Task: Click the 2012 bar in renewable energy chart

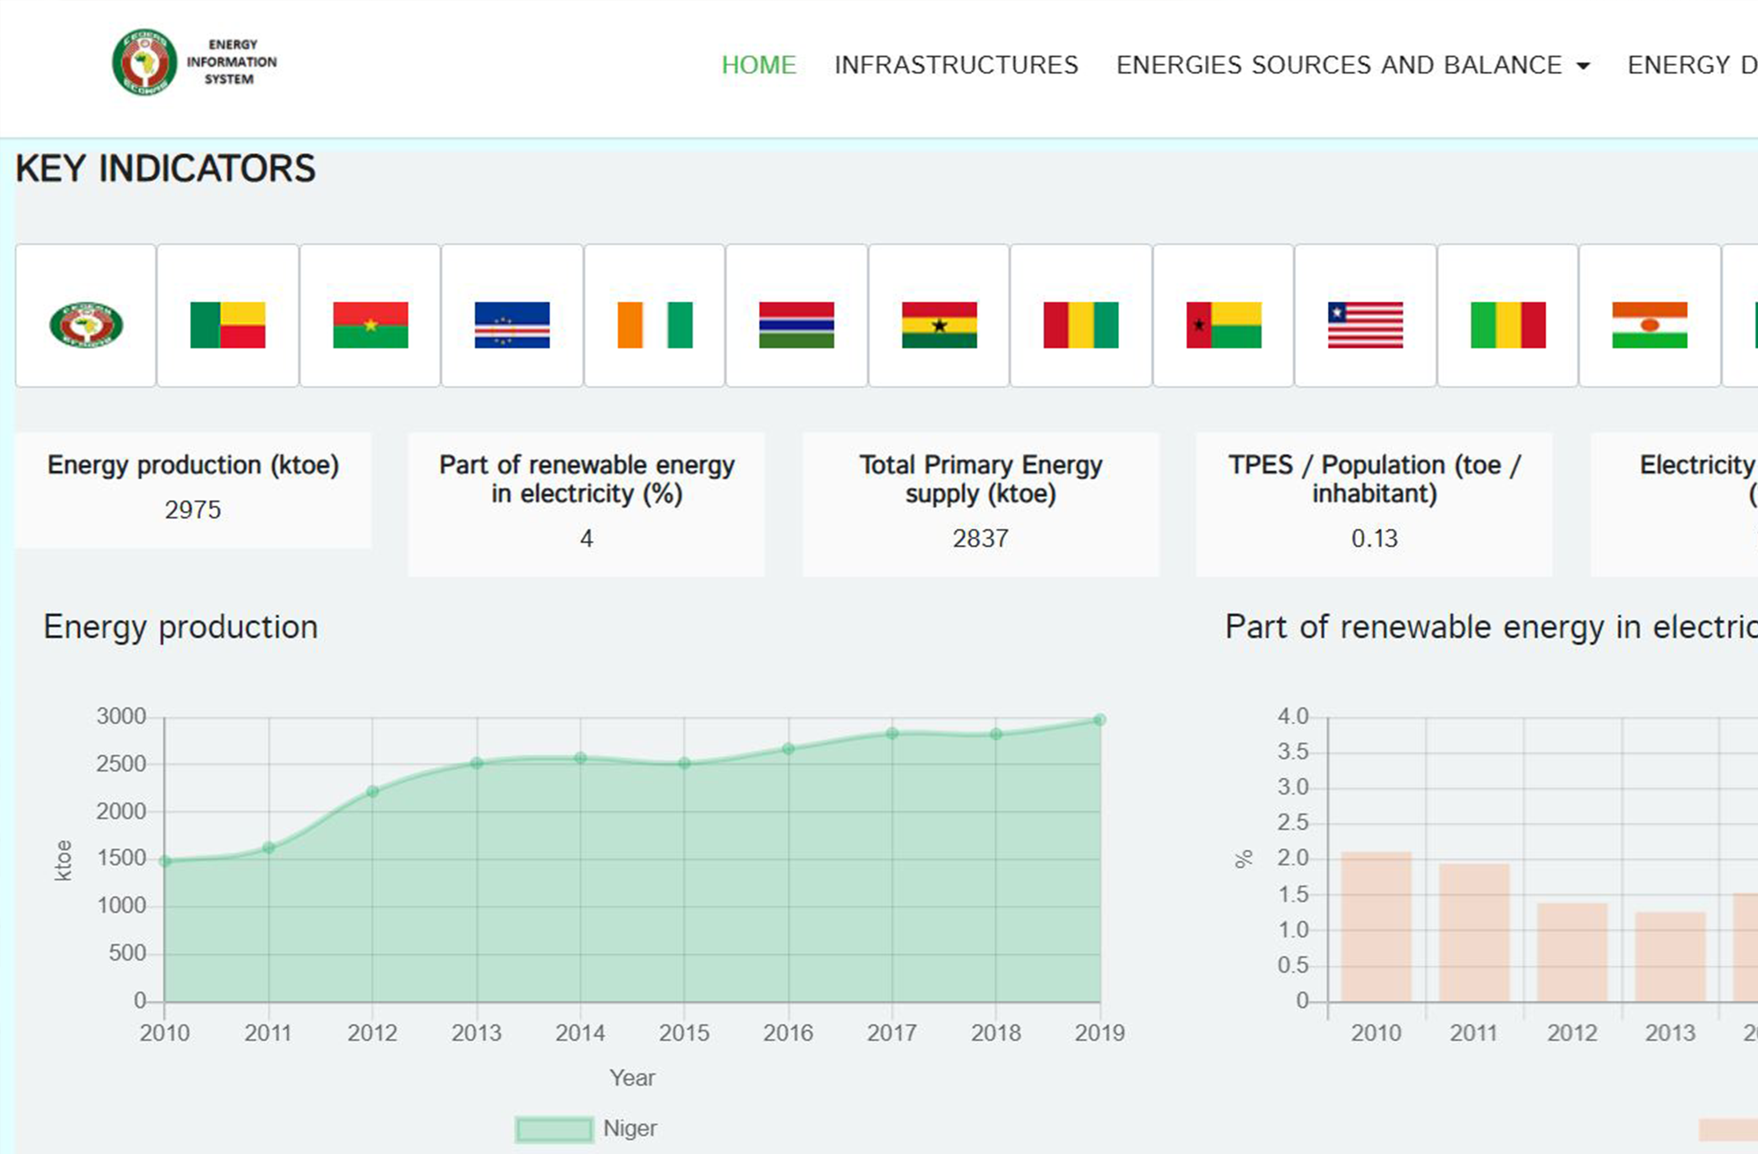Action: [x=1573, y=953]
